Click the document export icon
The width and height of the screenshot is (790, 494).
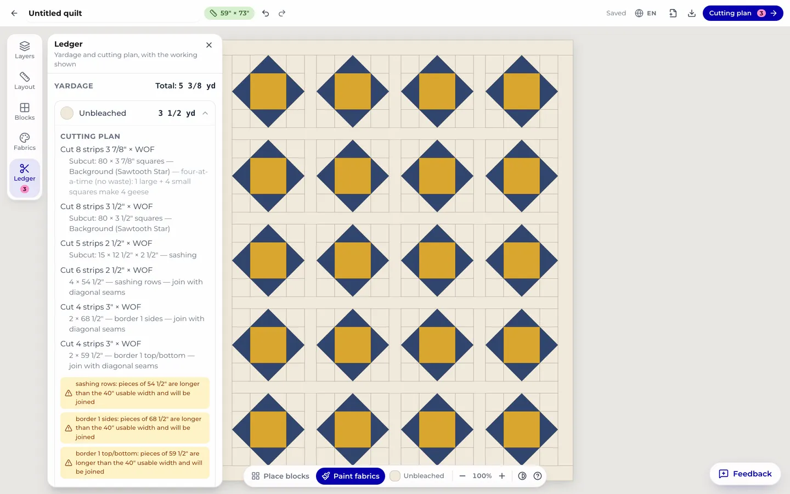click(673, 13)
